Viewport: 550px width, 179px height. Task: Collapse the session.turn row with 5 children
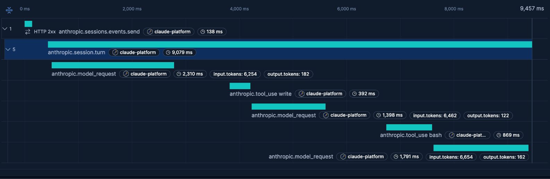pos(8,50)
